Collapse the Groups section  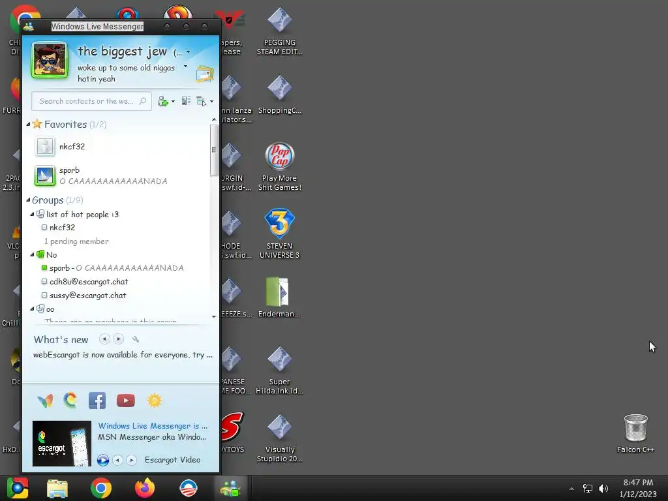[28, 200]
